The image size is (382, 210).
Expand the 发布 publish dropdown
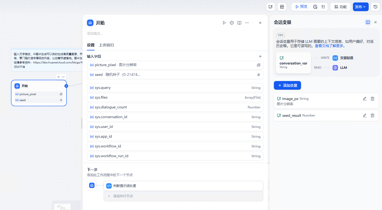(x=365, y=7)
